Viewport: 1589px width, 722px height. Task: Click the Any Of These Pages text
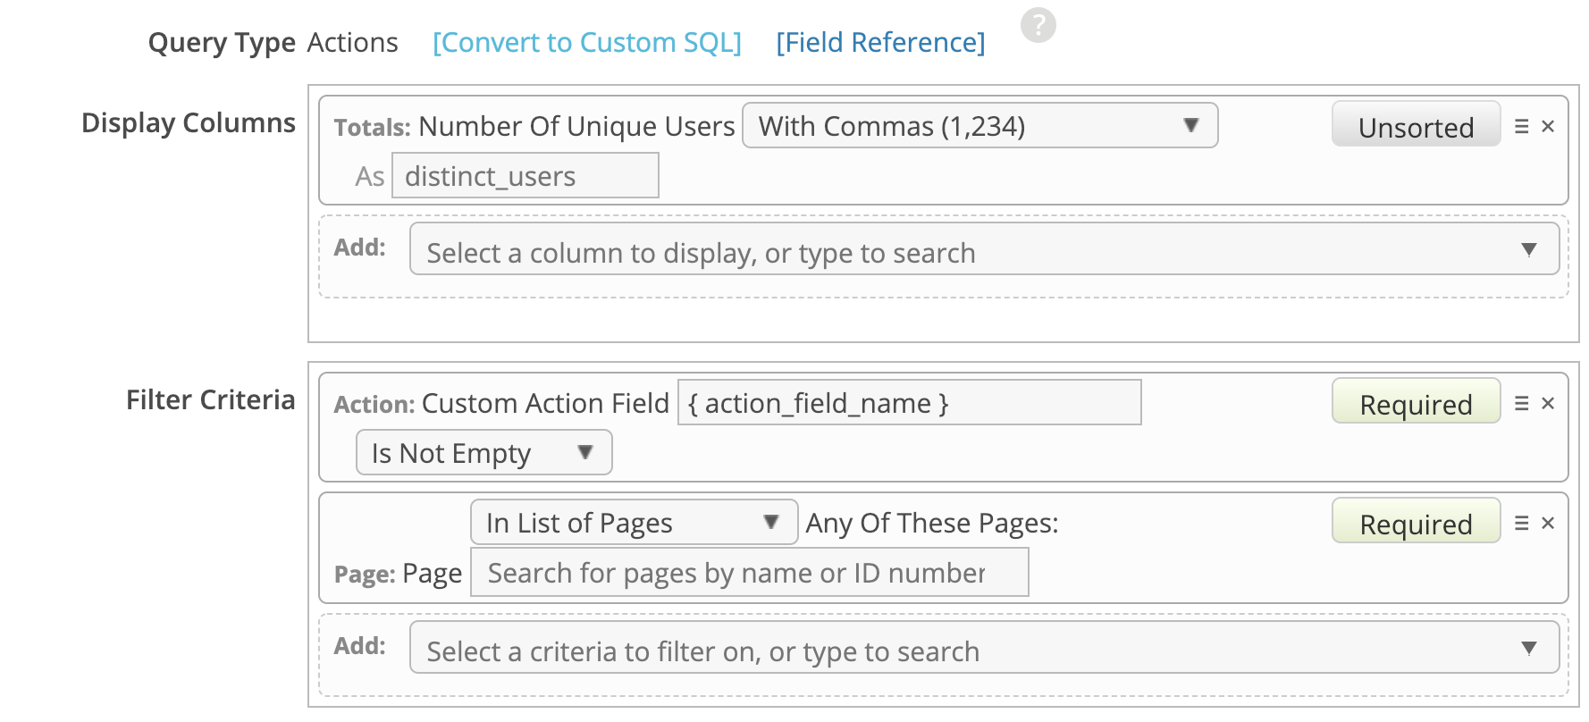932,524
